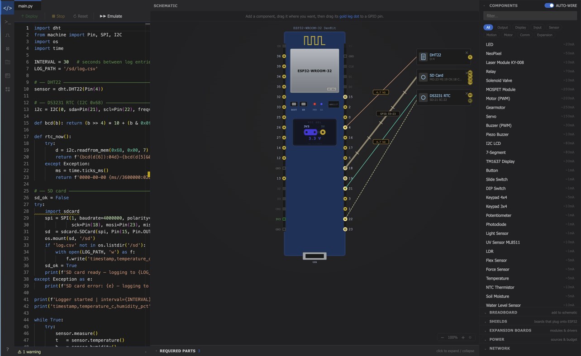Screen dimensions: 581x356
Task: Open the signal waveform sidebar icon
Action: [x=7, y=35]
